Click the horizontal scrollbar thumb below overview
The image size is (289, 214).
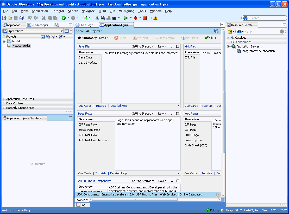click(x=135, y=199)
